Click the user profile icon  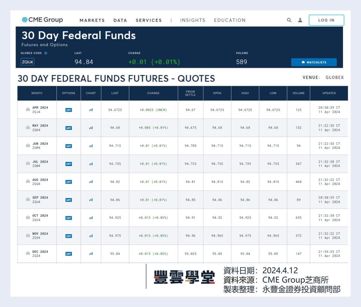click(x=300, y=20)
